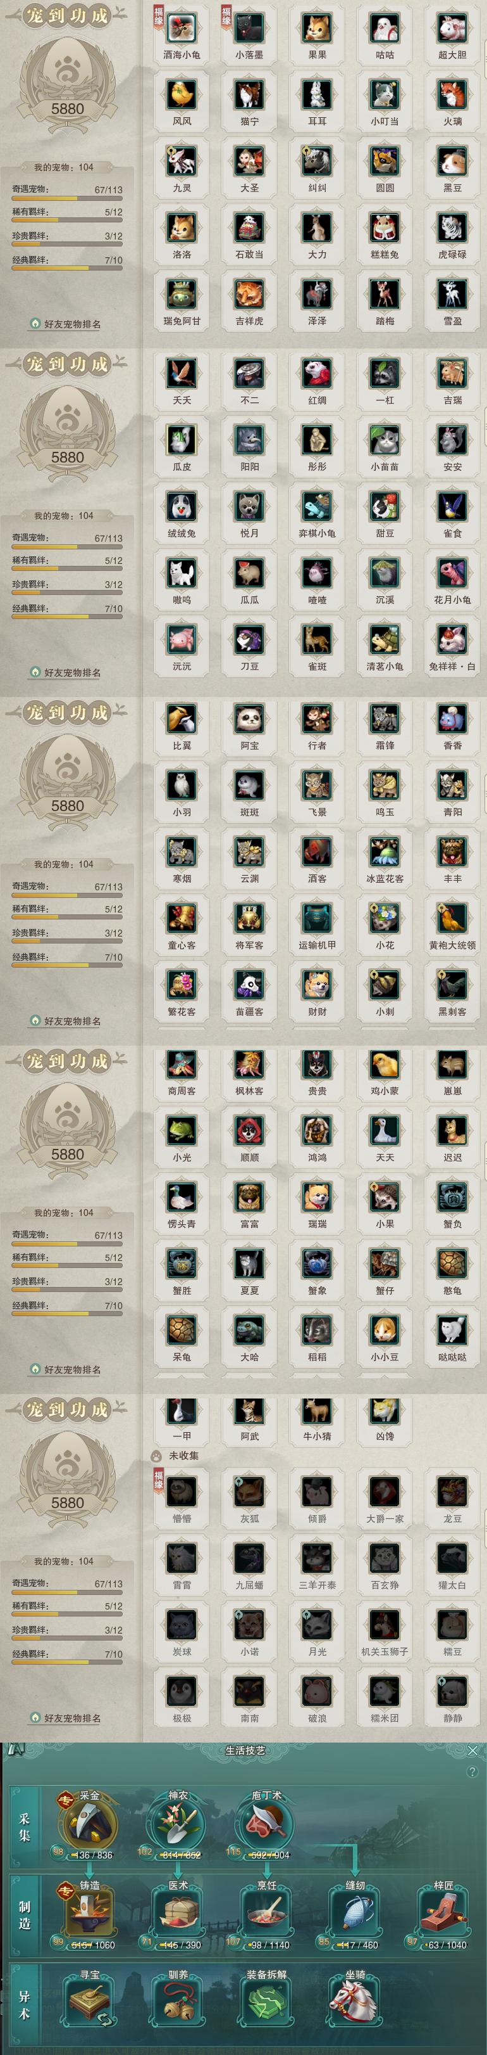Viewport: 487px width, 2055px height.
Task: Select the 采金 mining skill icon
Action: click(89, 1824)
